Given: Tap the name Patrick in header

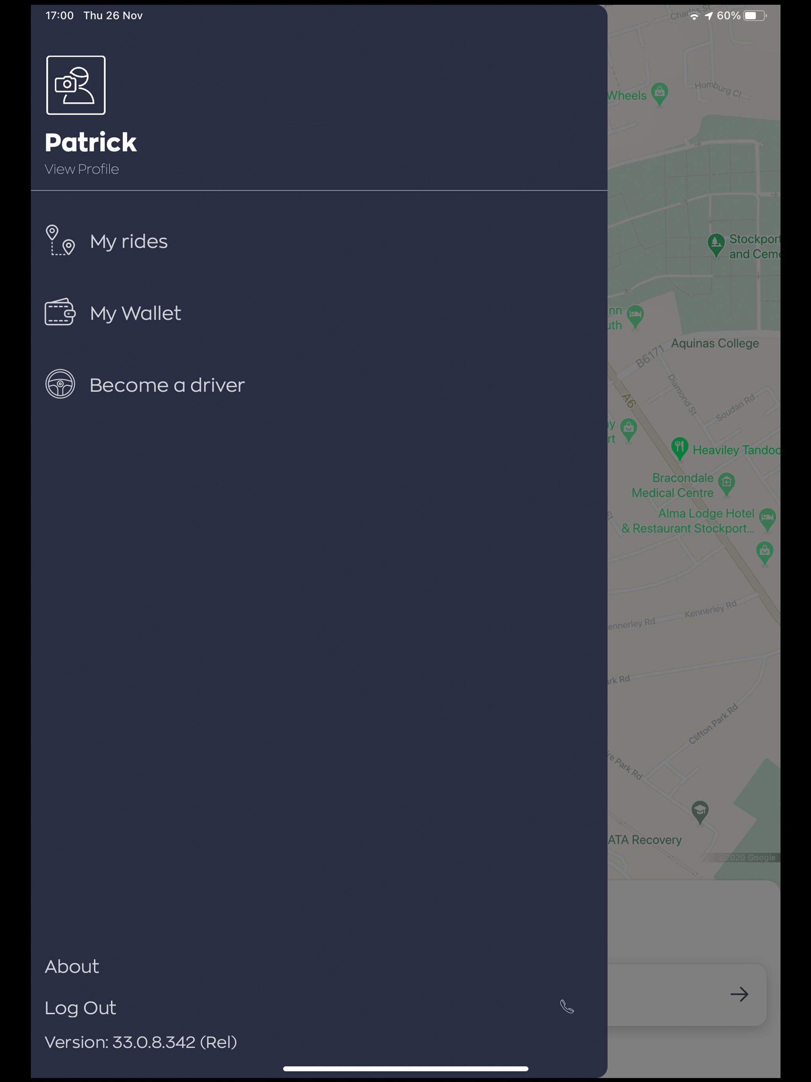Looking at the screenshot, I should coord(91,142).
